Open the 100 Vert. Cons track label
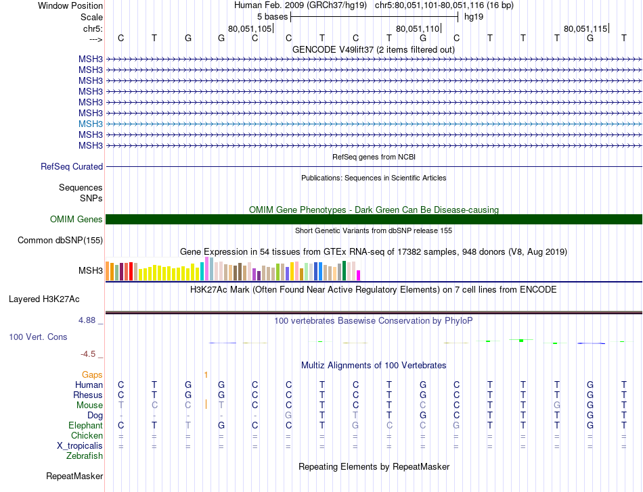Image resolution: width=643 pixels, height=492 pixels. click(38, 337)
